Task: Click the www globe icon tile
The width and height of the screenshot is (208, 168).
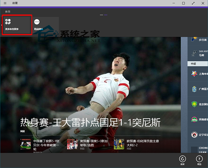Action: click(37, 22)
